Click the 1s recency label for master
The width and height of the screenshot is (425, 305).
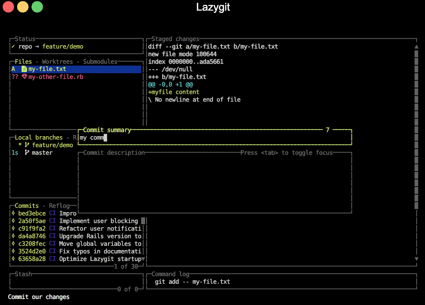(x=15, y=152)
